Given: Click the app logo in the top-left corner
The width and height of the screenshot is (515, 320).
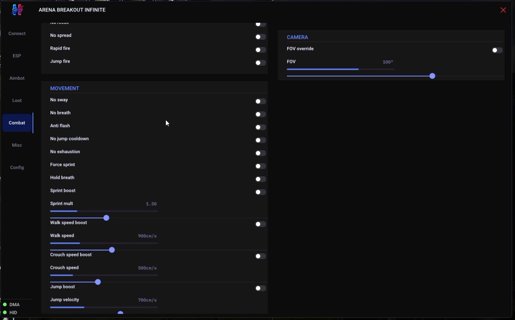Looking at the screenshot, I should [x=18, y=10].
